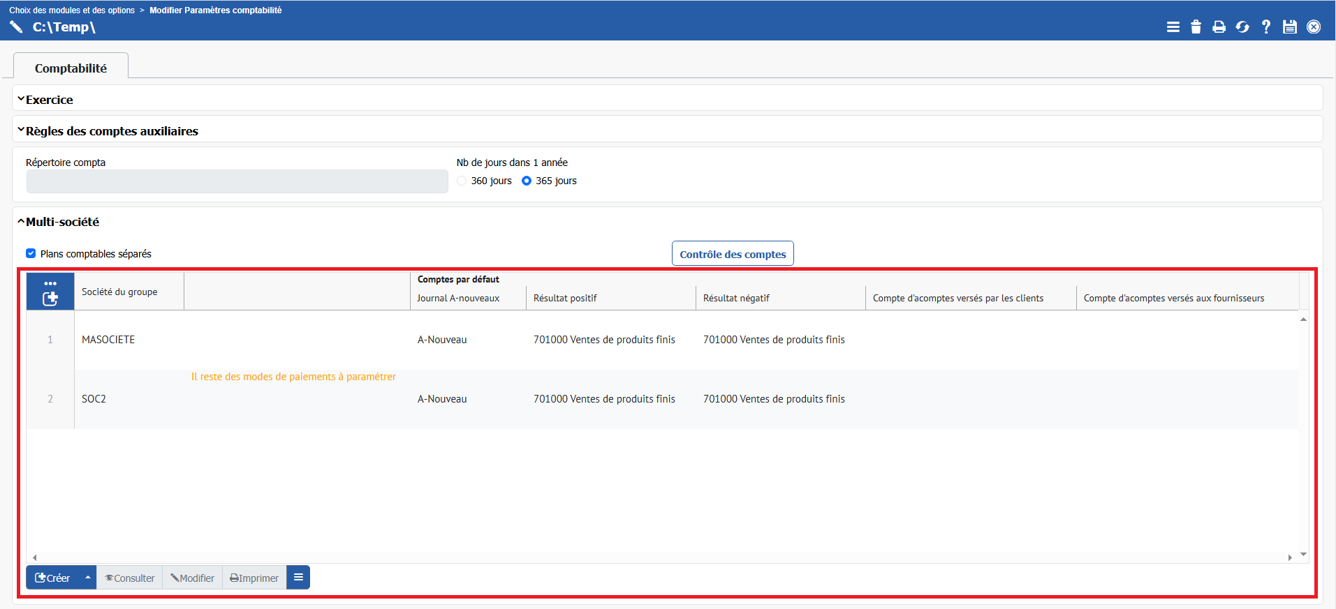Open the list menu icon beside Imprimer
This screenshot has width=1336, height=609.
click(x=298, y=578)
